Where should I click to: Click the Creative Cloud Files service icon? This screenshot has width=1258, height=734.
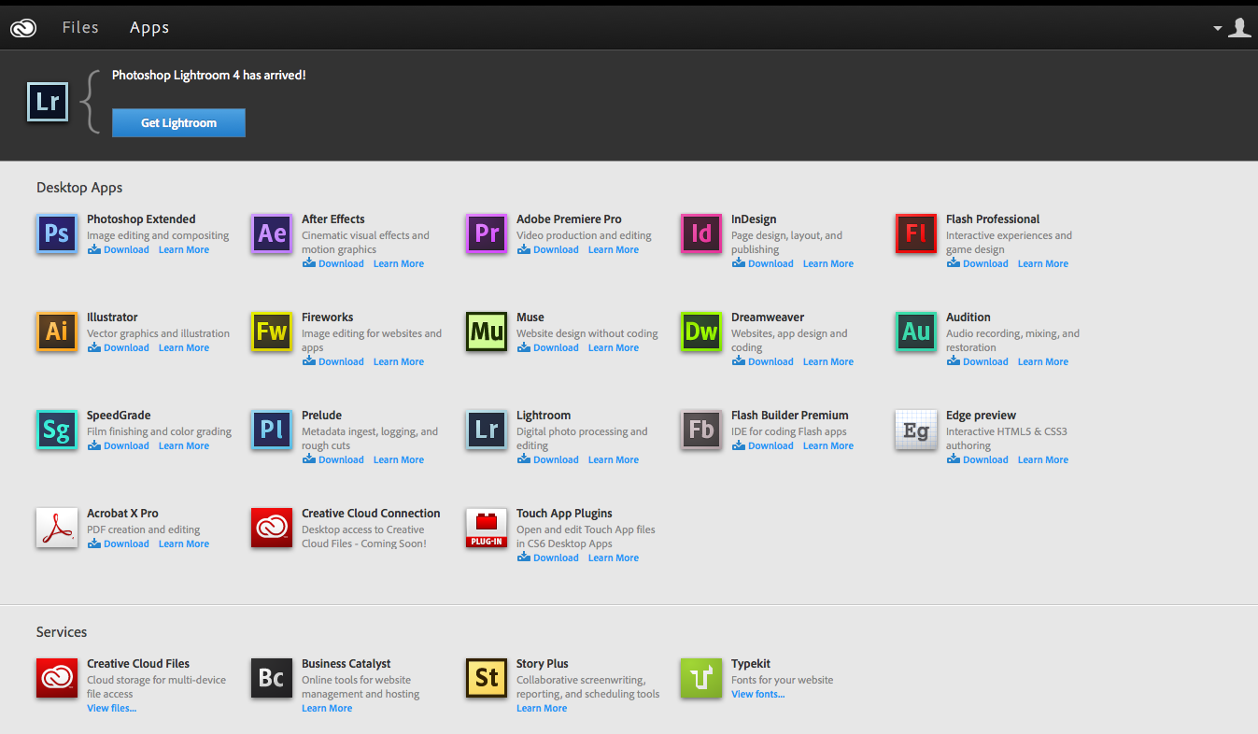click(57, 678)
